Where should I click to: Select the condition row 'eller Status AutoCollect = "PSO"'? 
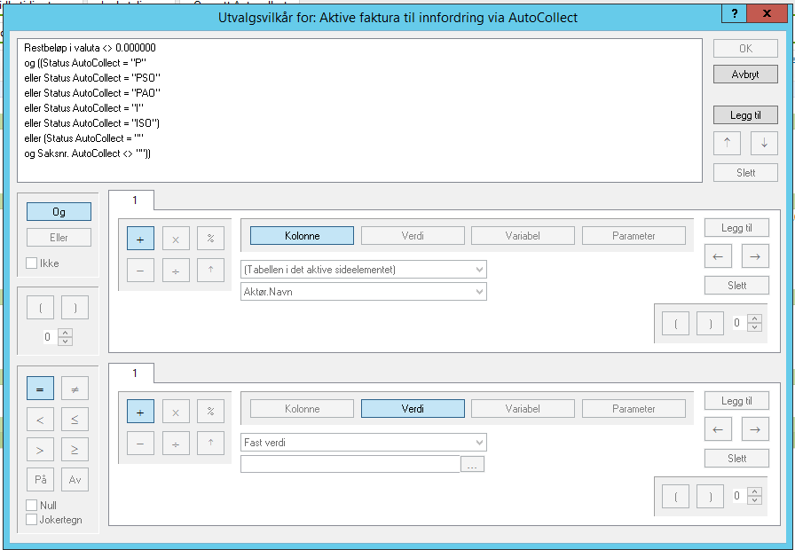(92, 77)
